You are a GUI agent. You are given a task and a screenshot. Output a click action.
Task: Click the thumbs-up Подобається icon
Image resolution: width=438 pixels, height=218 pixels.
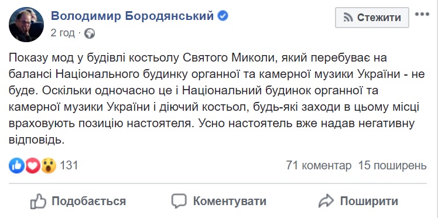(38, 201)
